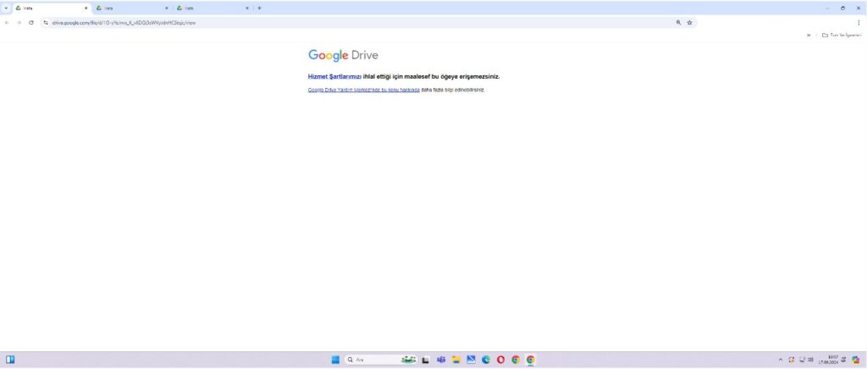
Task: Bookmark this page with the star icon
Action: tap(689, 23)
